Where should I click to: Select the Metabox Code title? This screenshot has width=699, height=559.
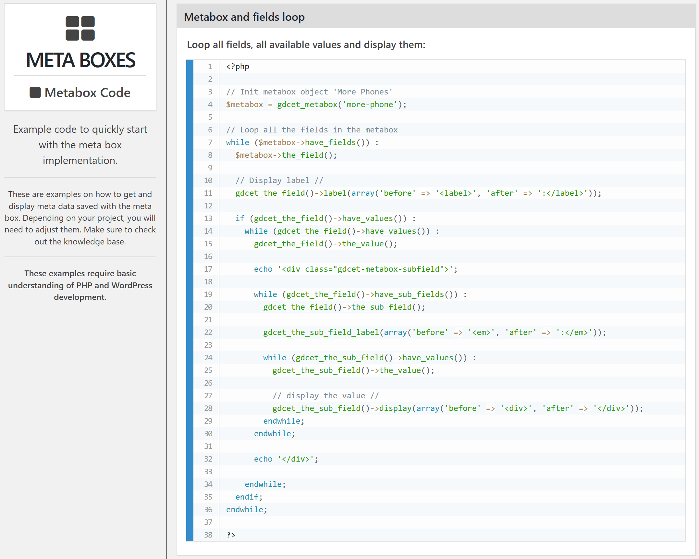(x=87, y=93)
